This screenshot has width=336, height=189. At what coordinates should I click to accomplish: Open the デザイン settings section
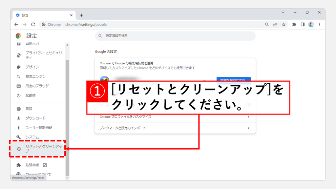(38, 67)
